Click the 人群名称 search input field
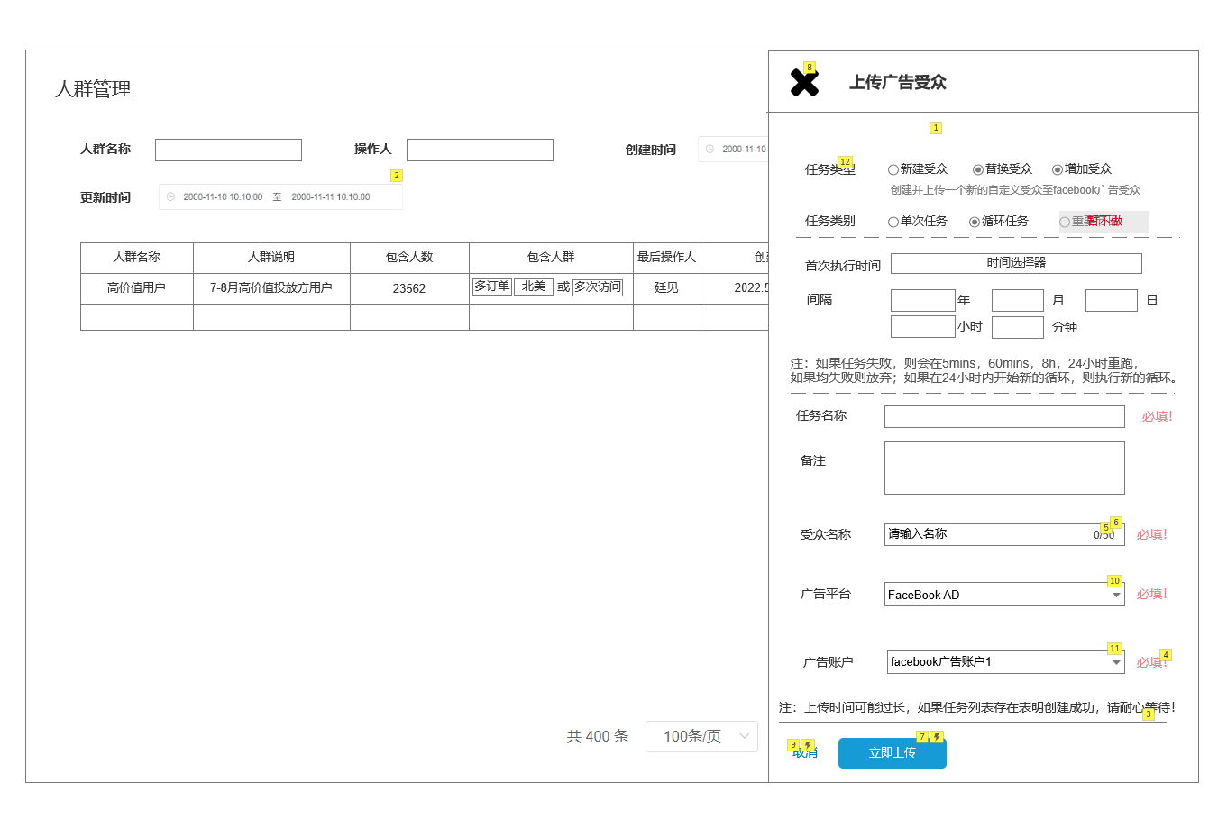Viewport: 1218px width, 828px height. click(228, 150)
